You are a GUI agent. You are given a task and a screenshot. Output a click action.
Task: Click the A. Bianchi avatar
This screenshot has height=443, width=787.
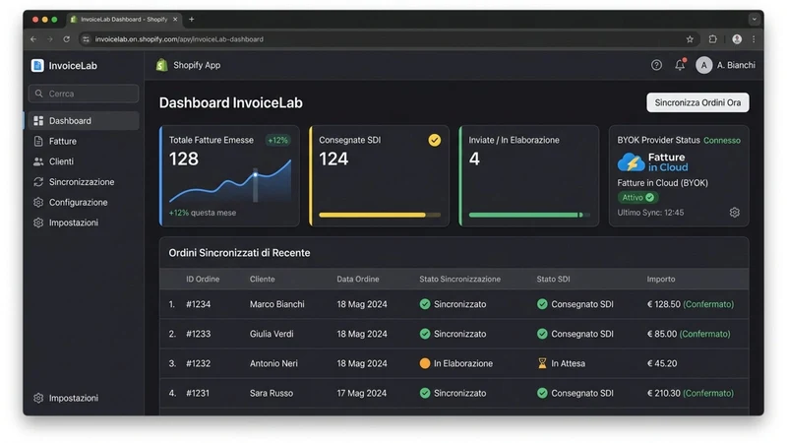coord(703,65)
